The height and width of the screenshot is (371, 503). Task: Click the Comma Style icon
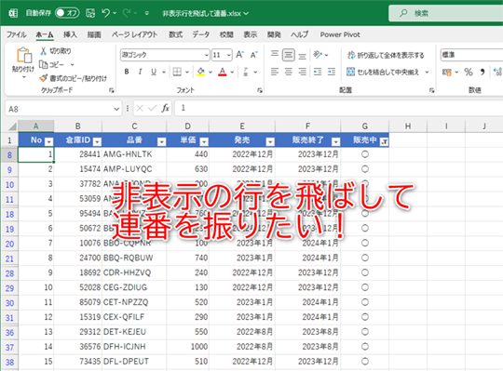pos(483,72)
